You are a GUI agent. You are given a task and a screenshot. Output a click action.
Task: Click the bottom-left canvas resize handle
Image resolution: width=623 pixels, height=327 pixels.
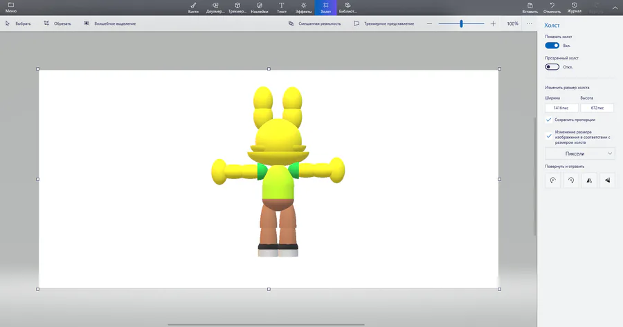38,289
